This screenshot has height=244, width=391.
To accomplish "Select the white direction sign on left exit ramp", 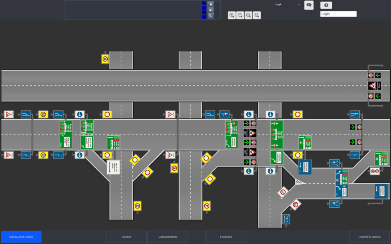I will pos(113,167).
